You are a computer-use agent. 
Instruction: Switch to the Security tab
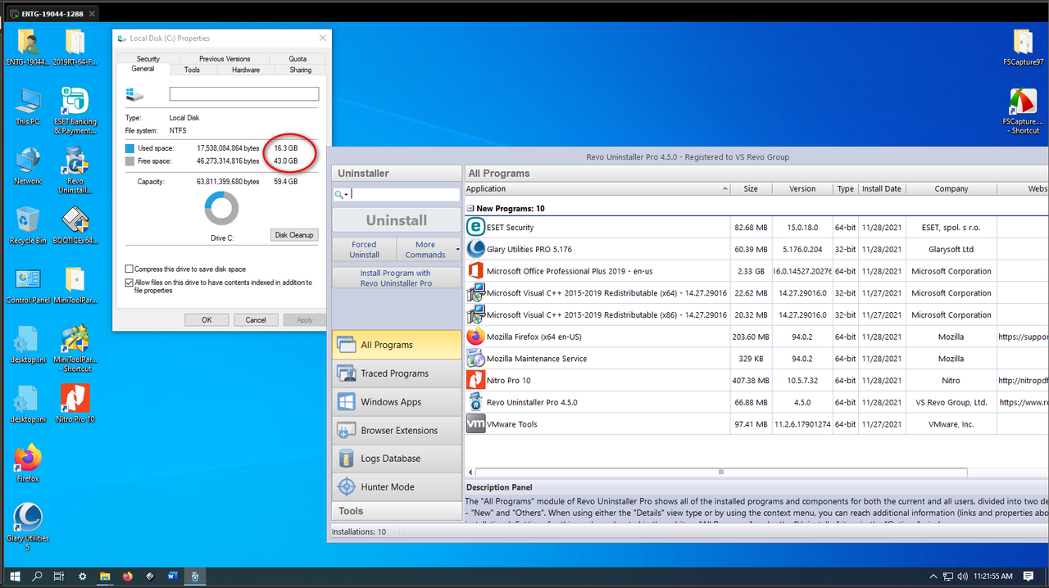point(148,59)
